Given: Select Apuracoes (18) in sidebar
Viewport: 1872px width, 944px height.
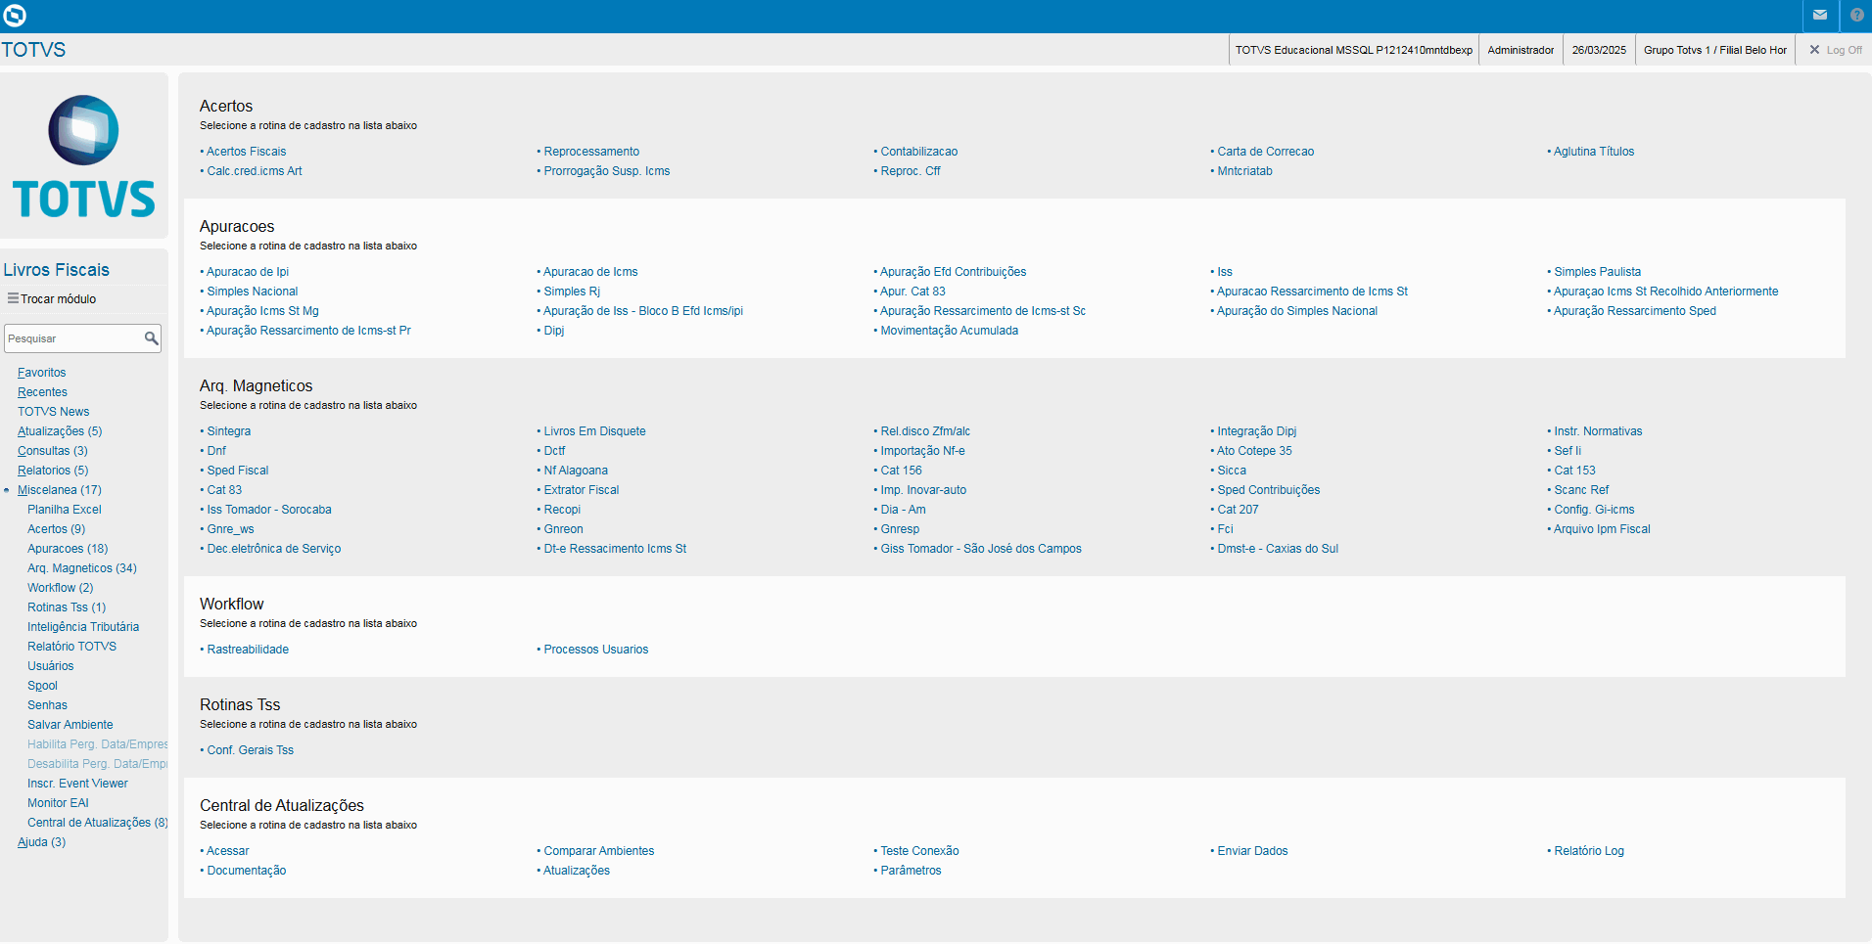Looking at the screenshot, I should 68,549.
